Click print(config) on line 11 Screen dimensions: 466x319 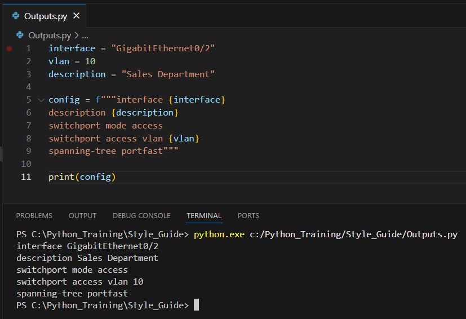click(82, 177)
